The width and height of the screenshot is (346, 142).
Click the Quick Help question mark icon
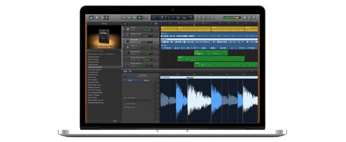pyautogui.click(x=97, y=17)
